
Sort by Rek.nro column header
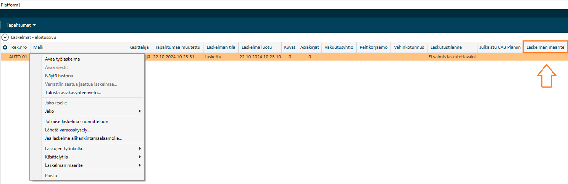coord(19,48)
